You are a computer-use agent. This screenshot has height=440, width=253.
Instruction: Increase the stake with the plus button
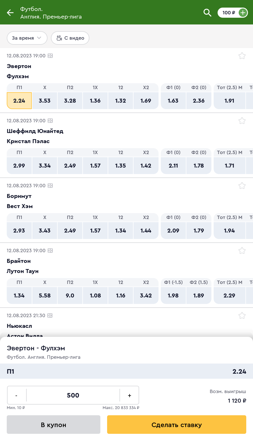pos(129,395)
